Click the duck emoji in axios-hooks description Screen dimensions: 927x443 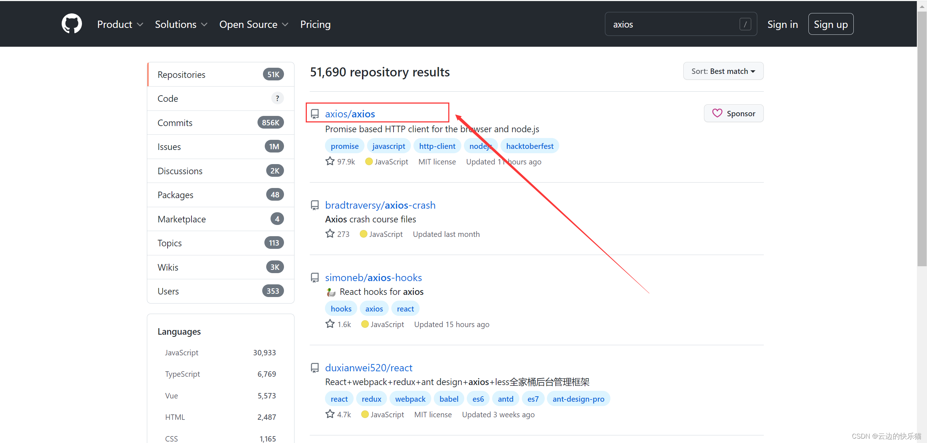331,292
